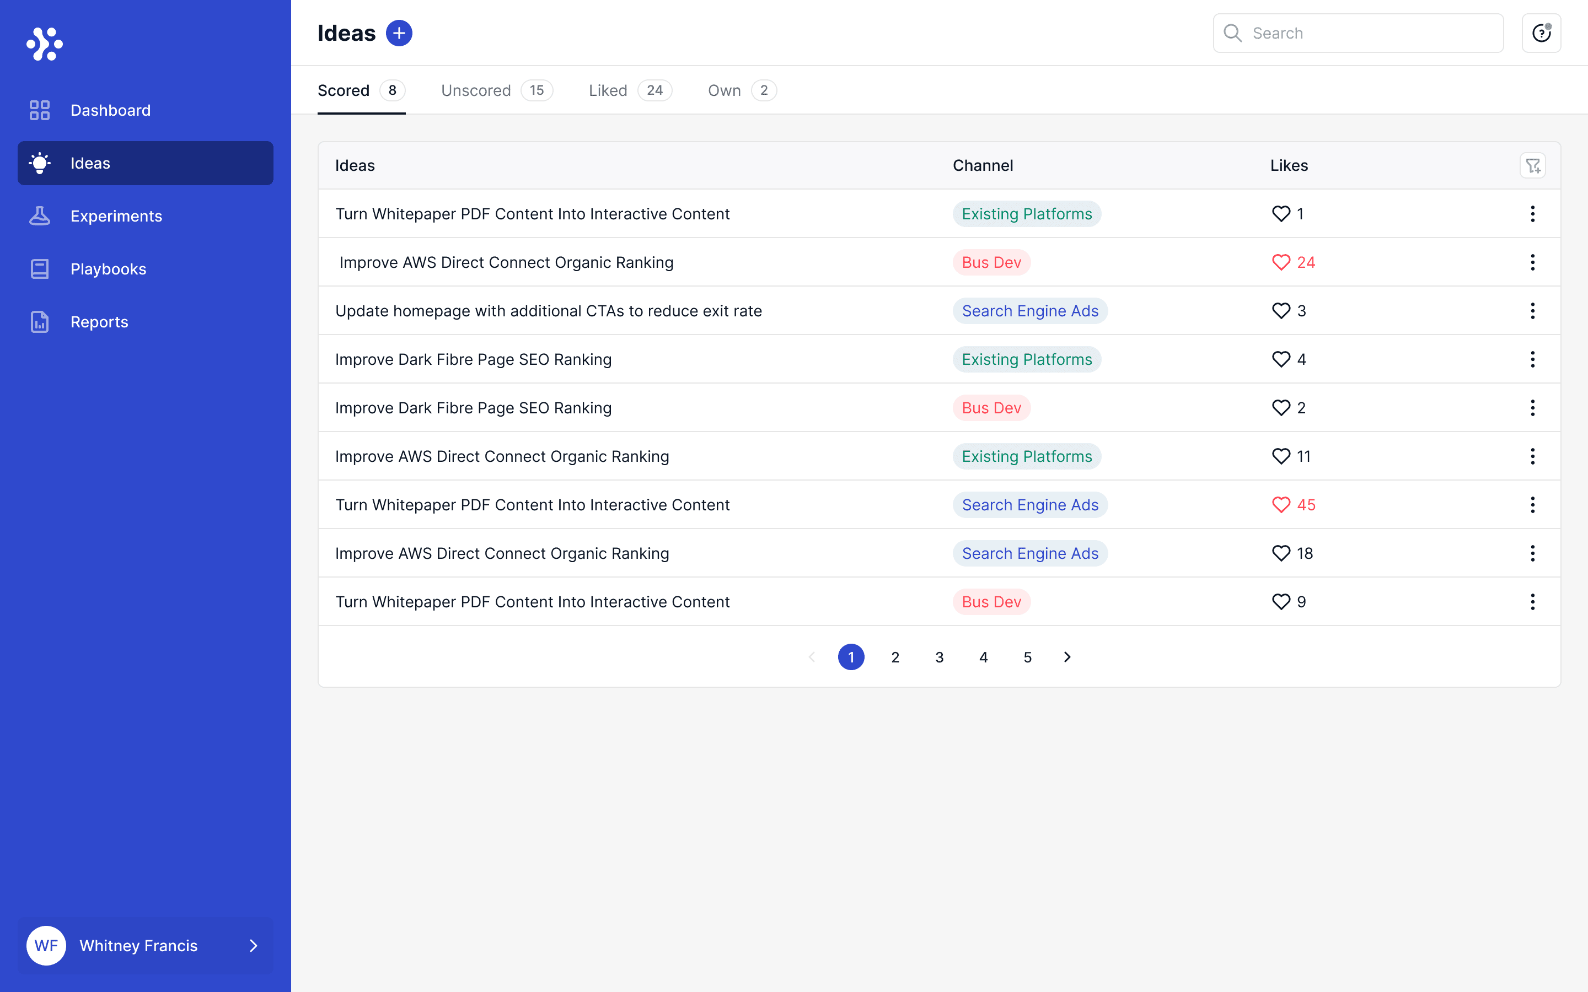Unlike the idea with 45 likes
Image resolution: width=1588 pixels, height=992 pixels.
[x=1281, y=504]
